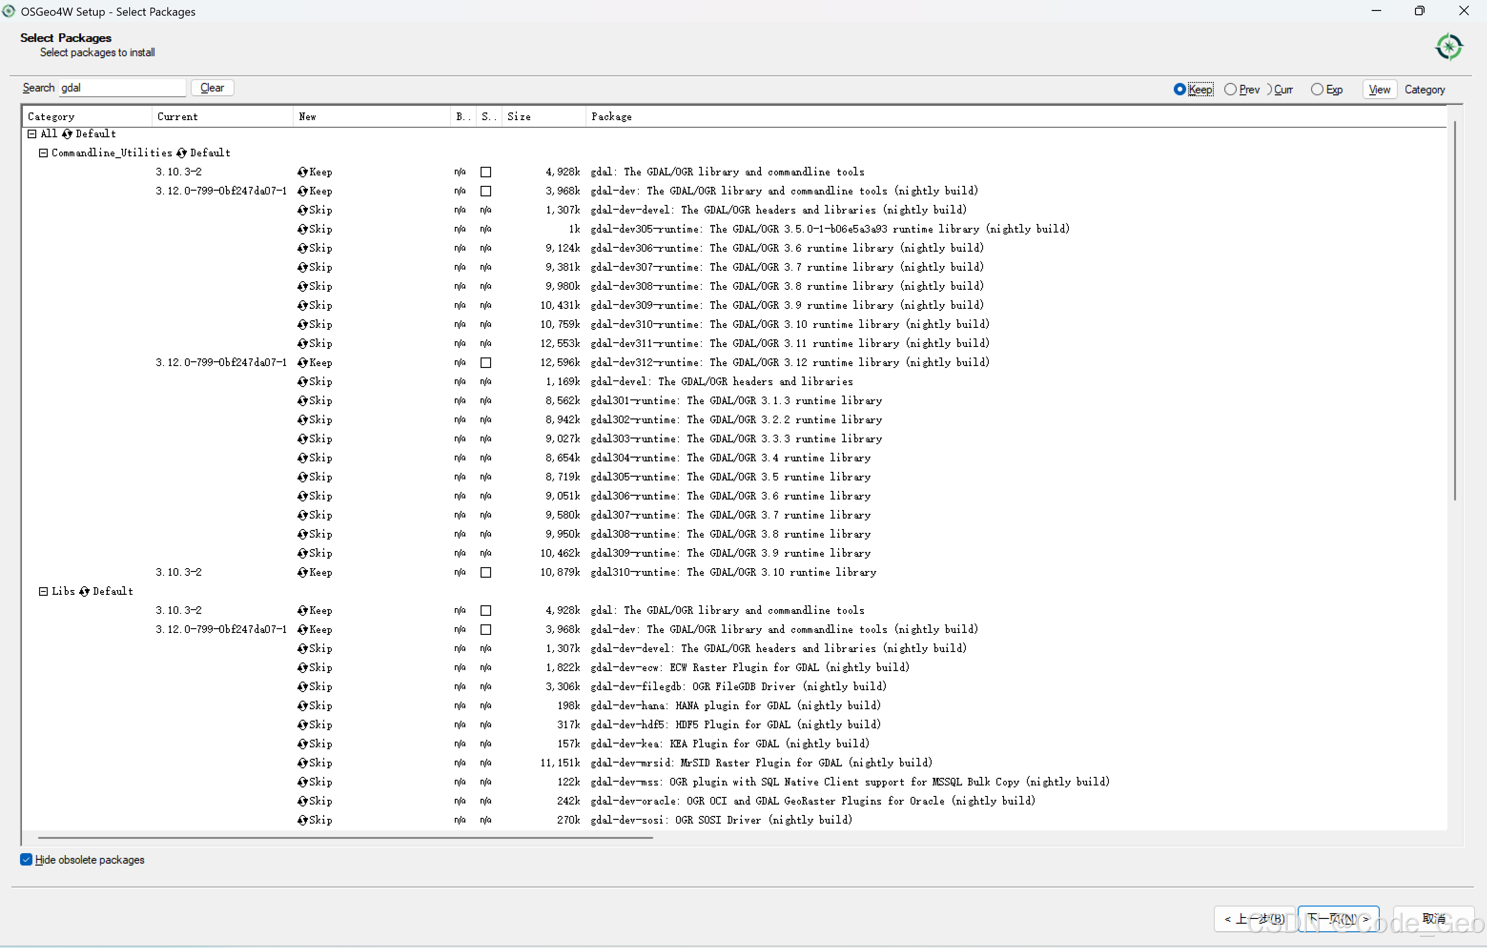Image resolution: width=1487 pixels, height=948 pixels.
Task: Collapse the Libs category node
Action: coord(43,591)
